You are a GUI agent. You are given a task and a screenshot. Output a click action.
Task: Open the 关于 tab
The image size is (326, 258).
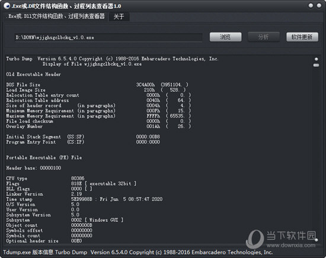click(x=119, y=17)
